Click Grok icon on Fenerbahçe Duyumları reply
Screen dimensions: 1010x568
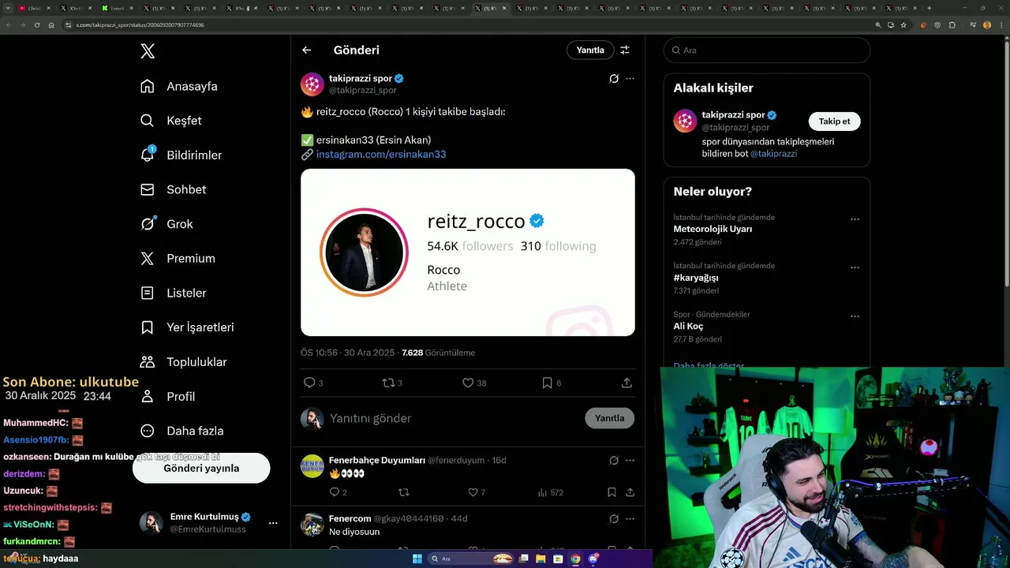[x=614, y=460]
